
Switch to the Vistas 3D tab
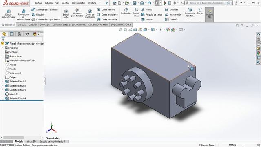point(31,142)
